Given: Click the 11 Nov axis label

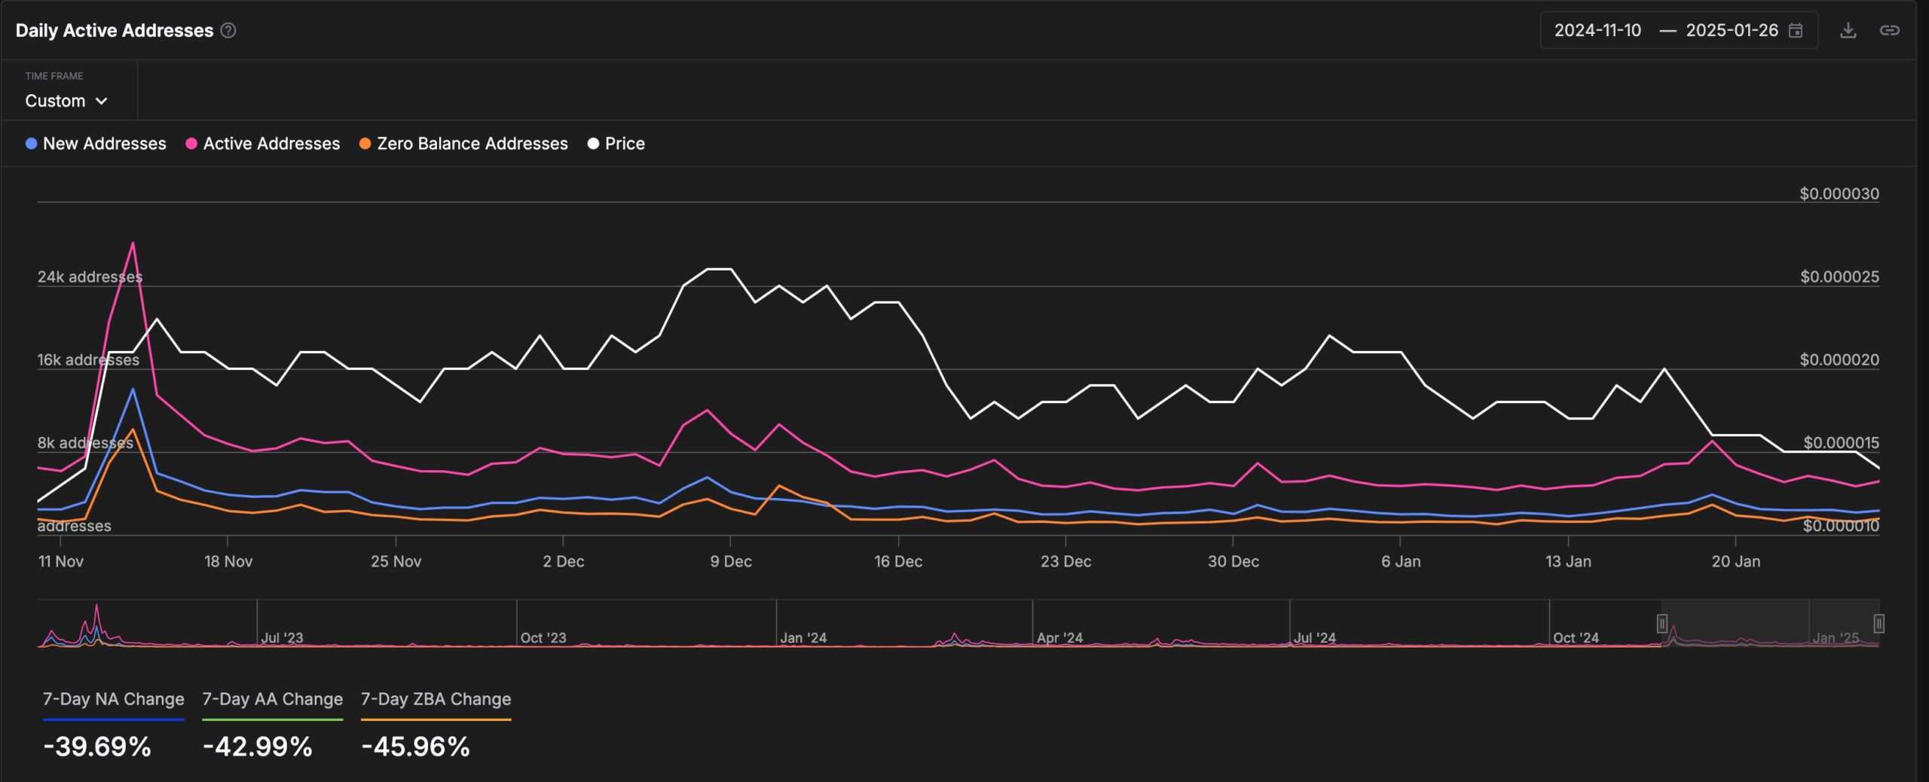Looking at the screenshot, I should click(61, 561).
